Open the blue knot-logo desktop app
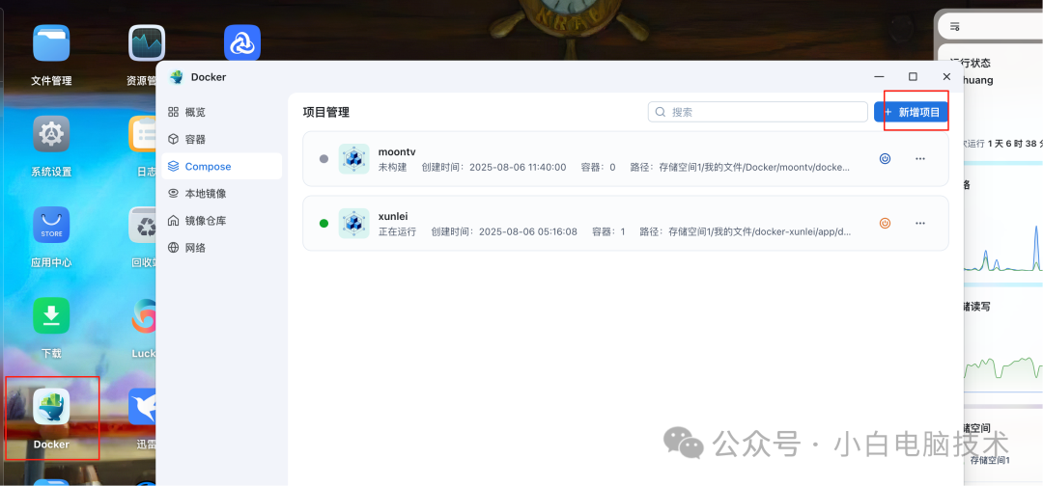Screen dimensions: 1043x486 (242, 43)
